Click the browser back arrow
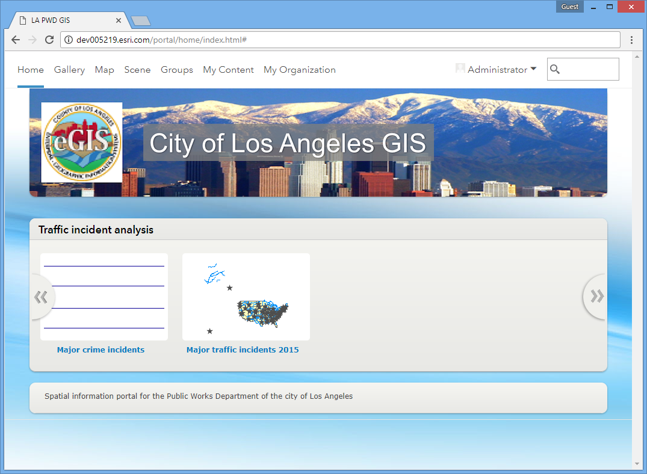The height and width of the screenshot is (474, 647). pyautogui.click(x=16, y=40)
